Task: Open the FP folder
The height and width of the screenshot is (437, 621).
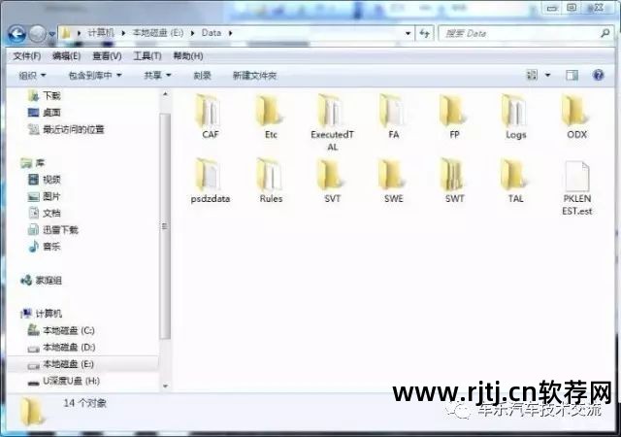Action: (x=454, y=117)
